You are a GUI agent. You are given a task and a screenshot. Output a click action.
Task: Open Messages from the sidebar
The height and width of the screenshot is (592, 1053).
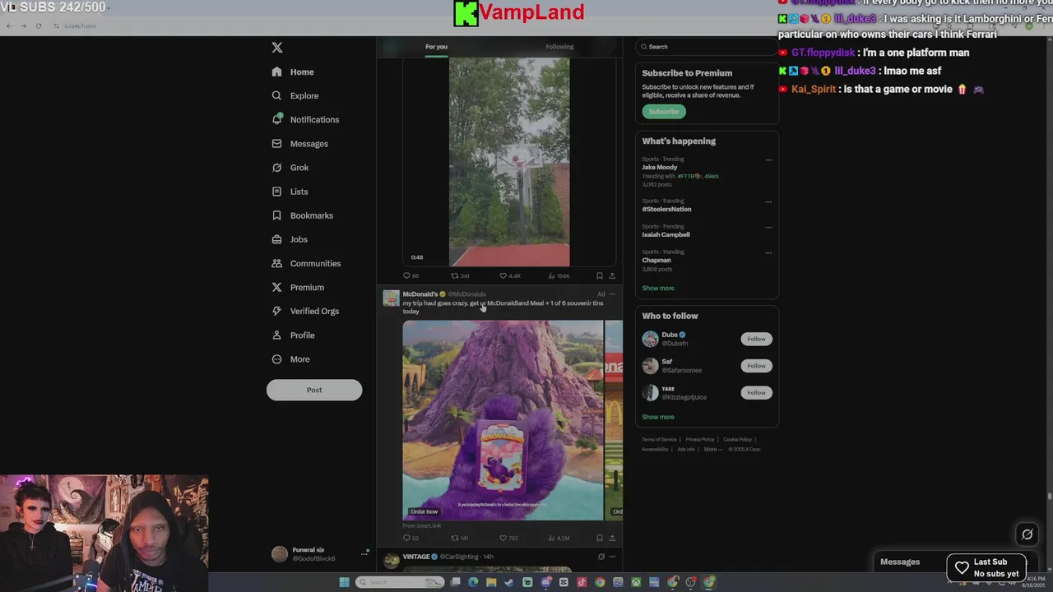[299, 143]
